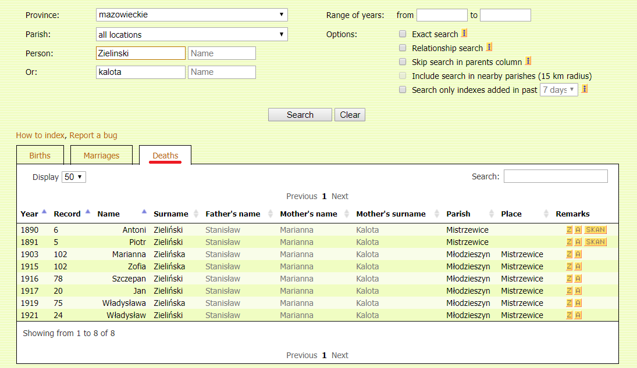Click the info icon next to Relationship search
The image size is (637, 368).
click(x=489, y=48)
